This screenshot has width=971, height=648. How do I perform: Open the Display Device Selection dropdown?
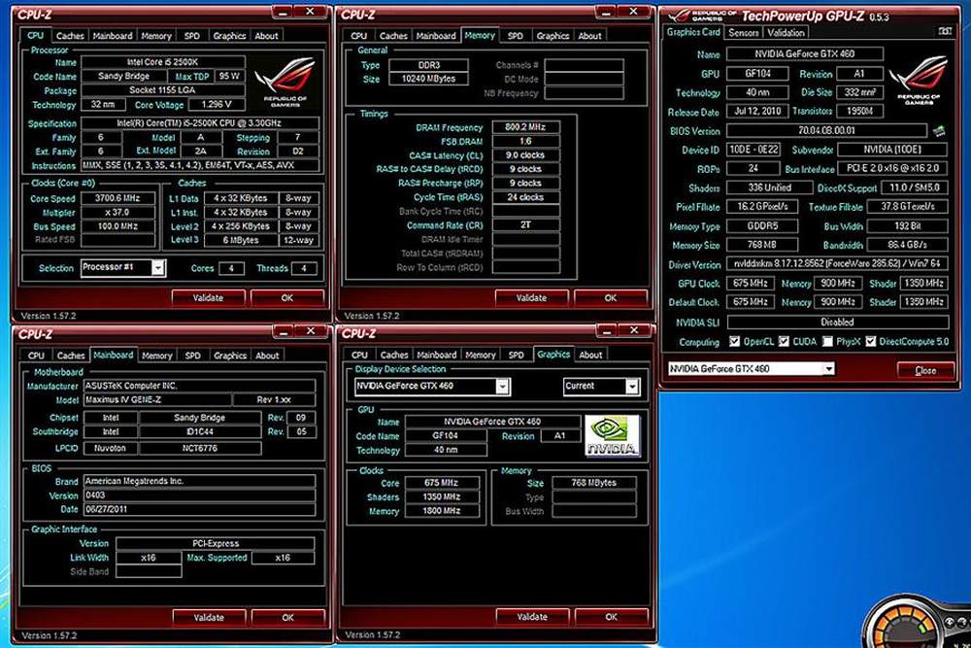[502, 387]
